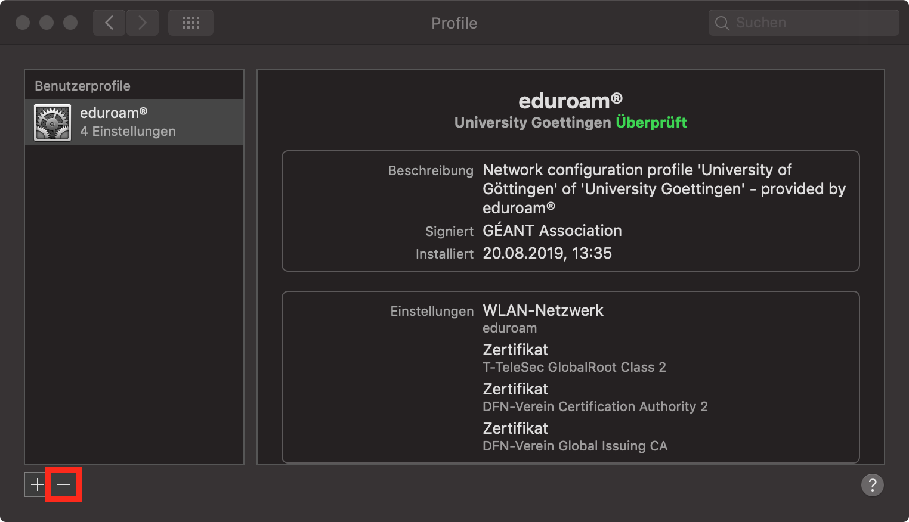The width and height of the screenshot is (909, 522).
Task: Click the eduroam profile title heading
Action: (570, 101)
